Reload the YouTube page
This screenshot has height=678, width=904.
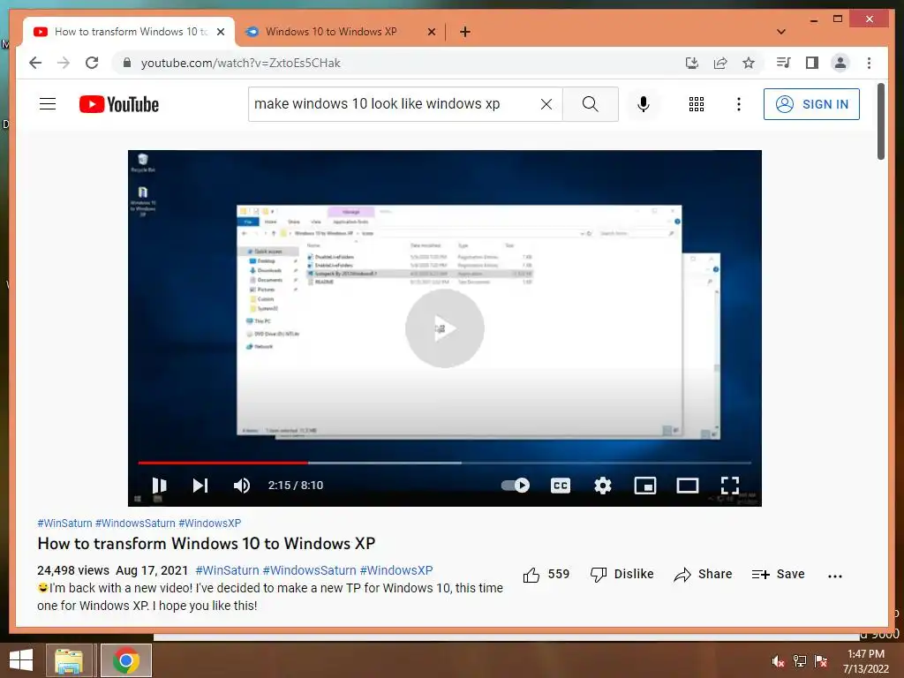(x=92, y=63)
